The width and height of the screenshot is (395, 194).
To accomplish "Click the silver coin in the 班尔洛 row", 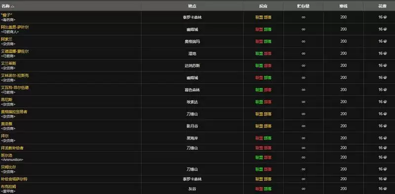I will pyautogui.click(x=385, y=157).
